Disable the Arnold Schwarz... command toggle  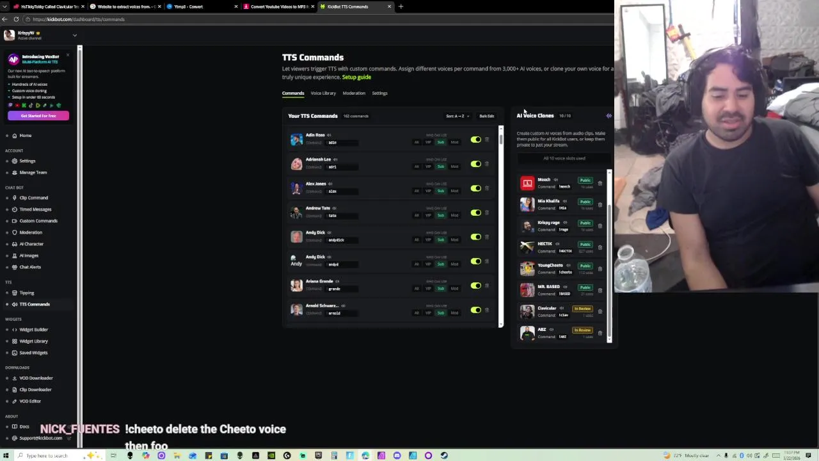(x=475, y=310)
